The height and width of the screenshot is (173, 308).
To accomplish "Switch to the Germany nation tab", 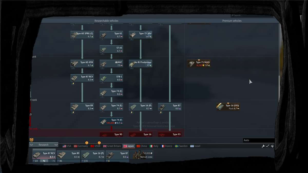I will pos(81,146).
